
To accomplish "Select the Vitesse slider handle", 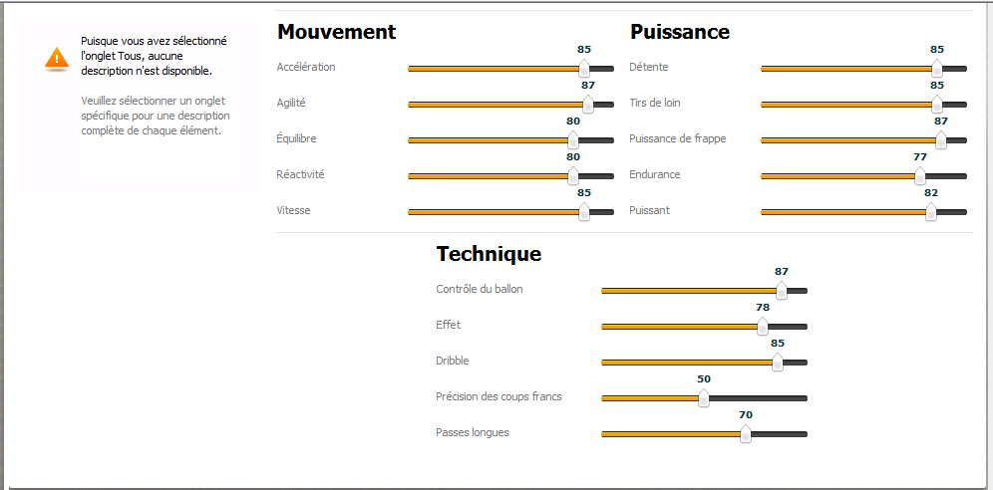I will (x=584, y=212).
